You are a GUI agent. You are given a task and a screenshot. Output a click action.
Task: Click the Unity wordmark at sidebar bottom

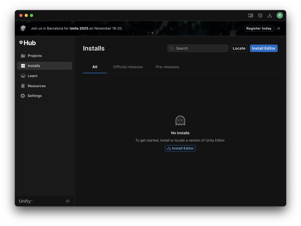26,201
